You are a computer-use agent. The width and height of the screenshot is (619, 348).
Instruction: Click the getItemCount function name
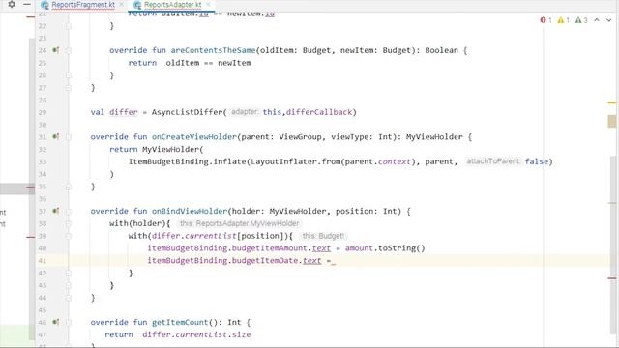pyautogui.click(x=180, y=322)
